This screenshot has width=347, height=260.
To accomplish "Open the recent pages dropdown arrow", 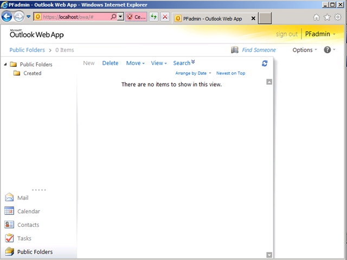I will pyautogui.click(x=28, y=16).
